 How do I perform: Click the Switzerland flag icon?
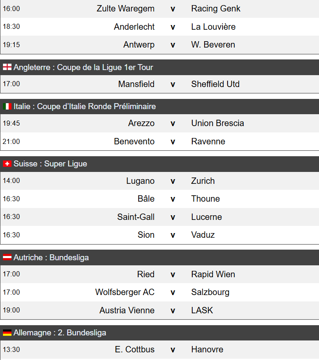pyautogui.click(x=7, y=164)
